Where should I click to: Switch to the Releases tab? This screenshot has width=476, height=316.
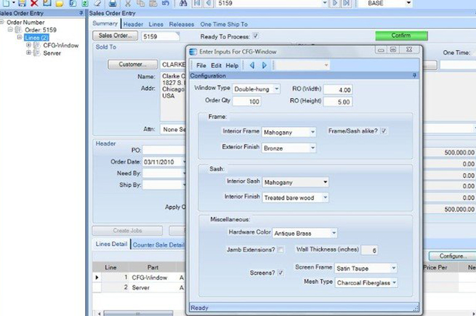(182, 25)
